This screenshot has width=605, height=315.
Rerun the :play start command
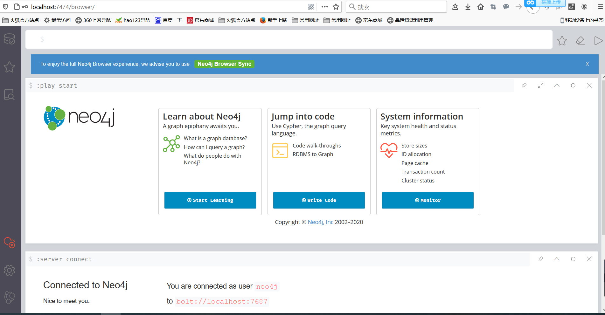[x=573, y=85]
